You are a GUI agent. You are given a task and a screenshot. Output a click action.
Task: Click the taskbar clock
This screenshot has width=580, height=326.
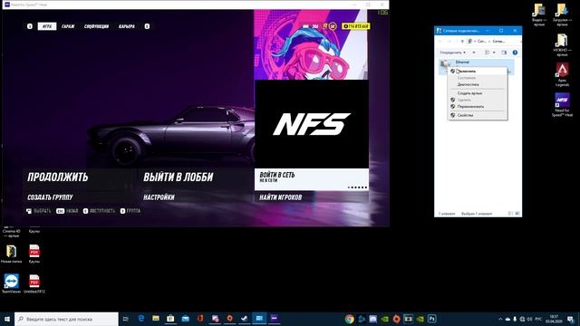(x=554, y=319)
